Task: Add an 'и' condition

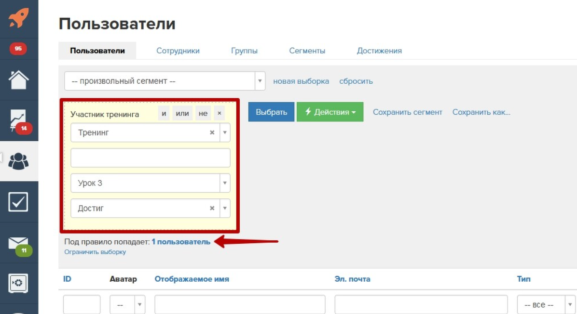Action: click(164, 113)
